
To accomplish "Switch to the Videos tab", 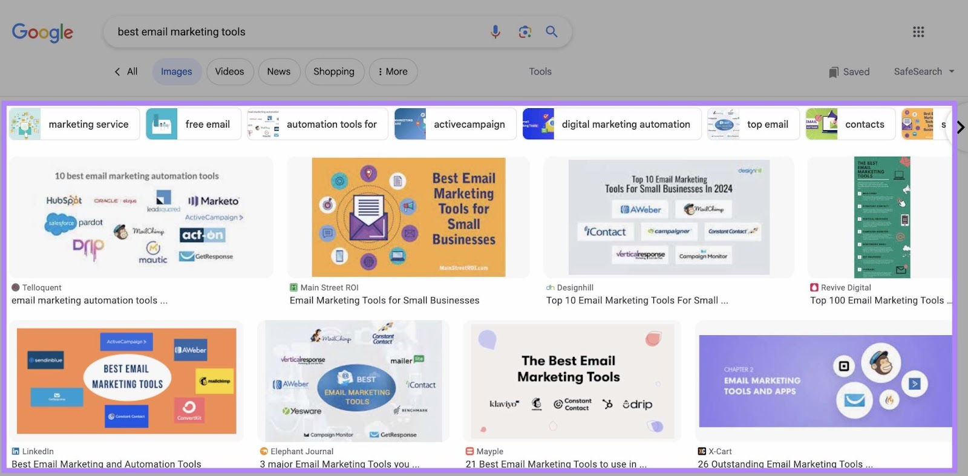I will pos(229,71).
